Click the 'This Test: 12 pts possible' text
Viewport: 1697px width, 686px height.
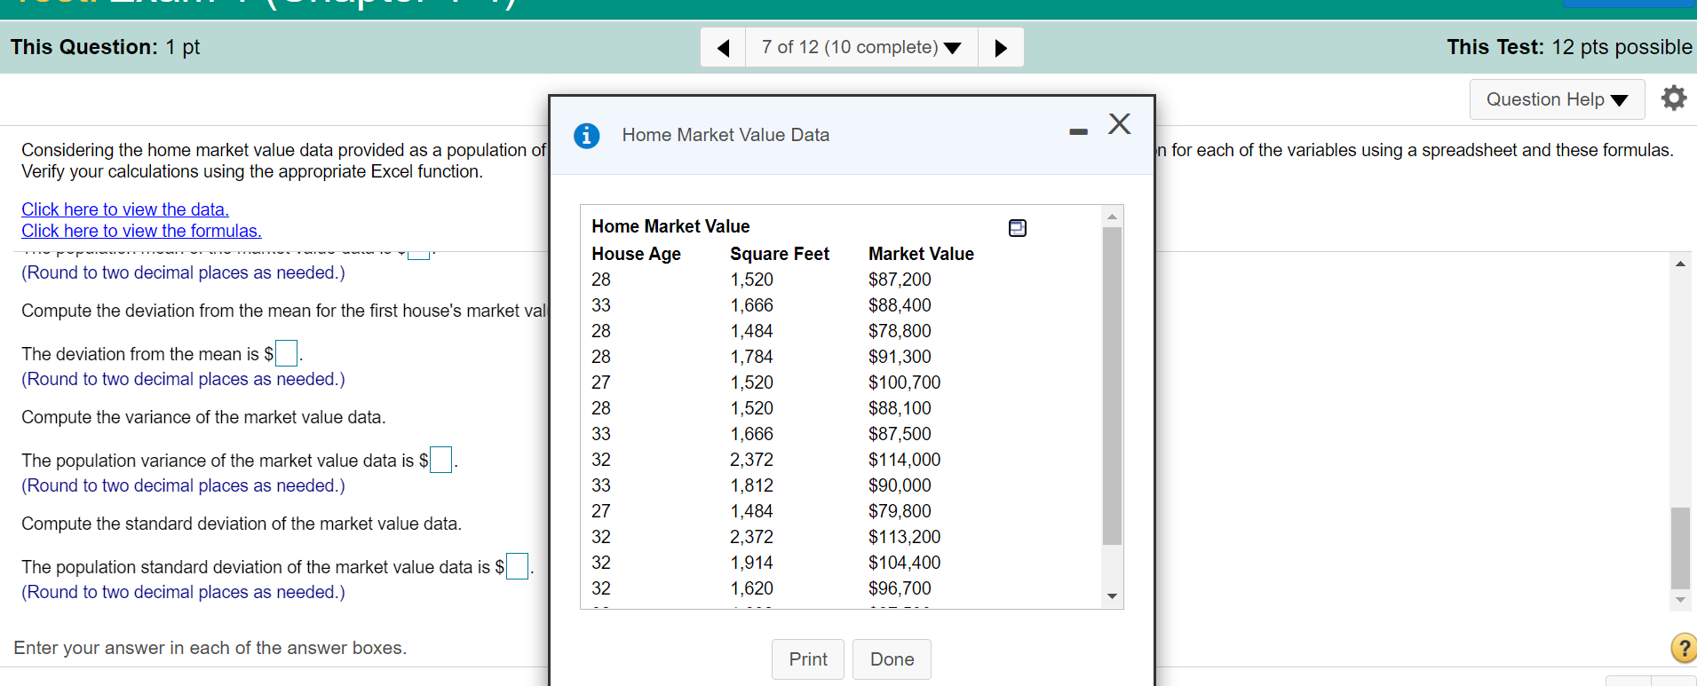tap(1569, 47)
